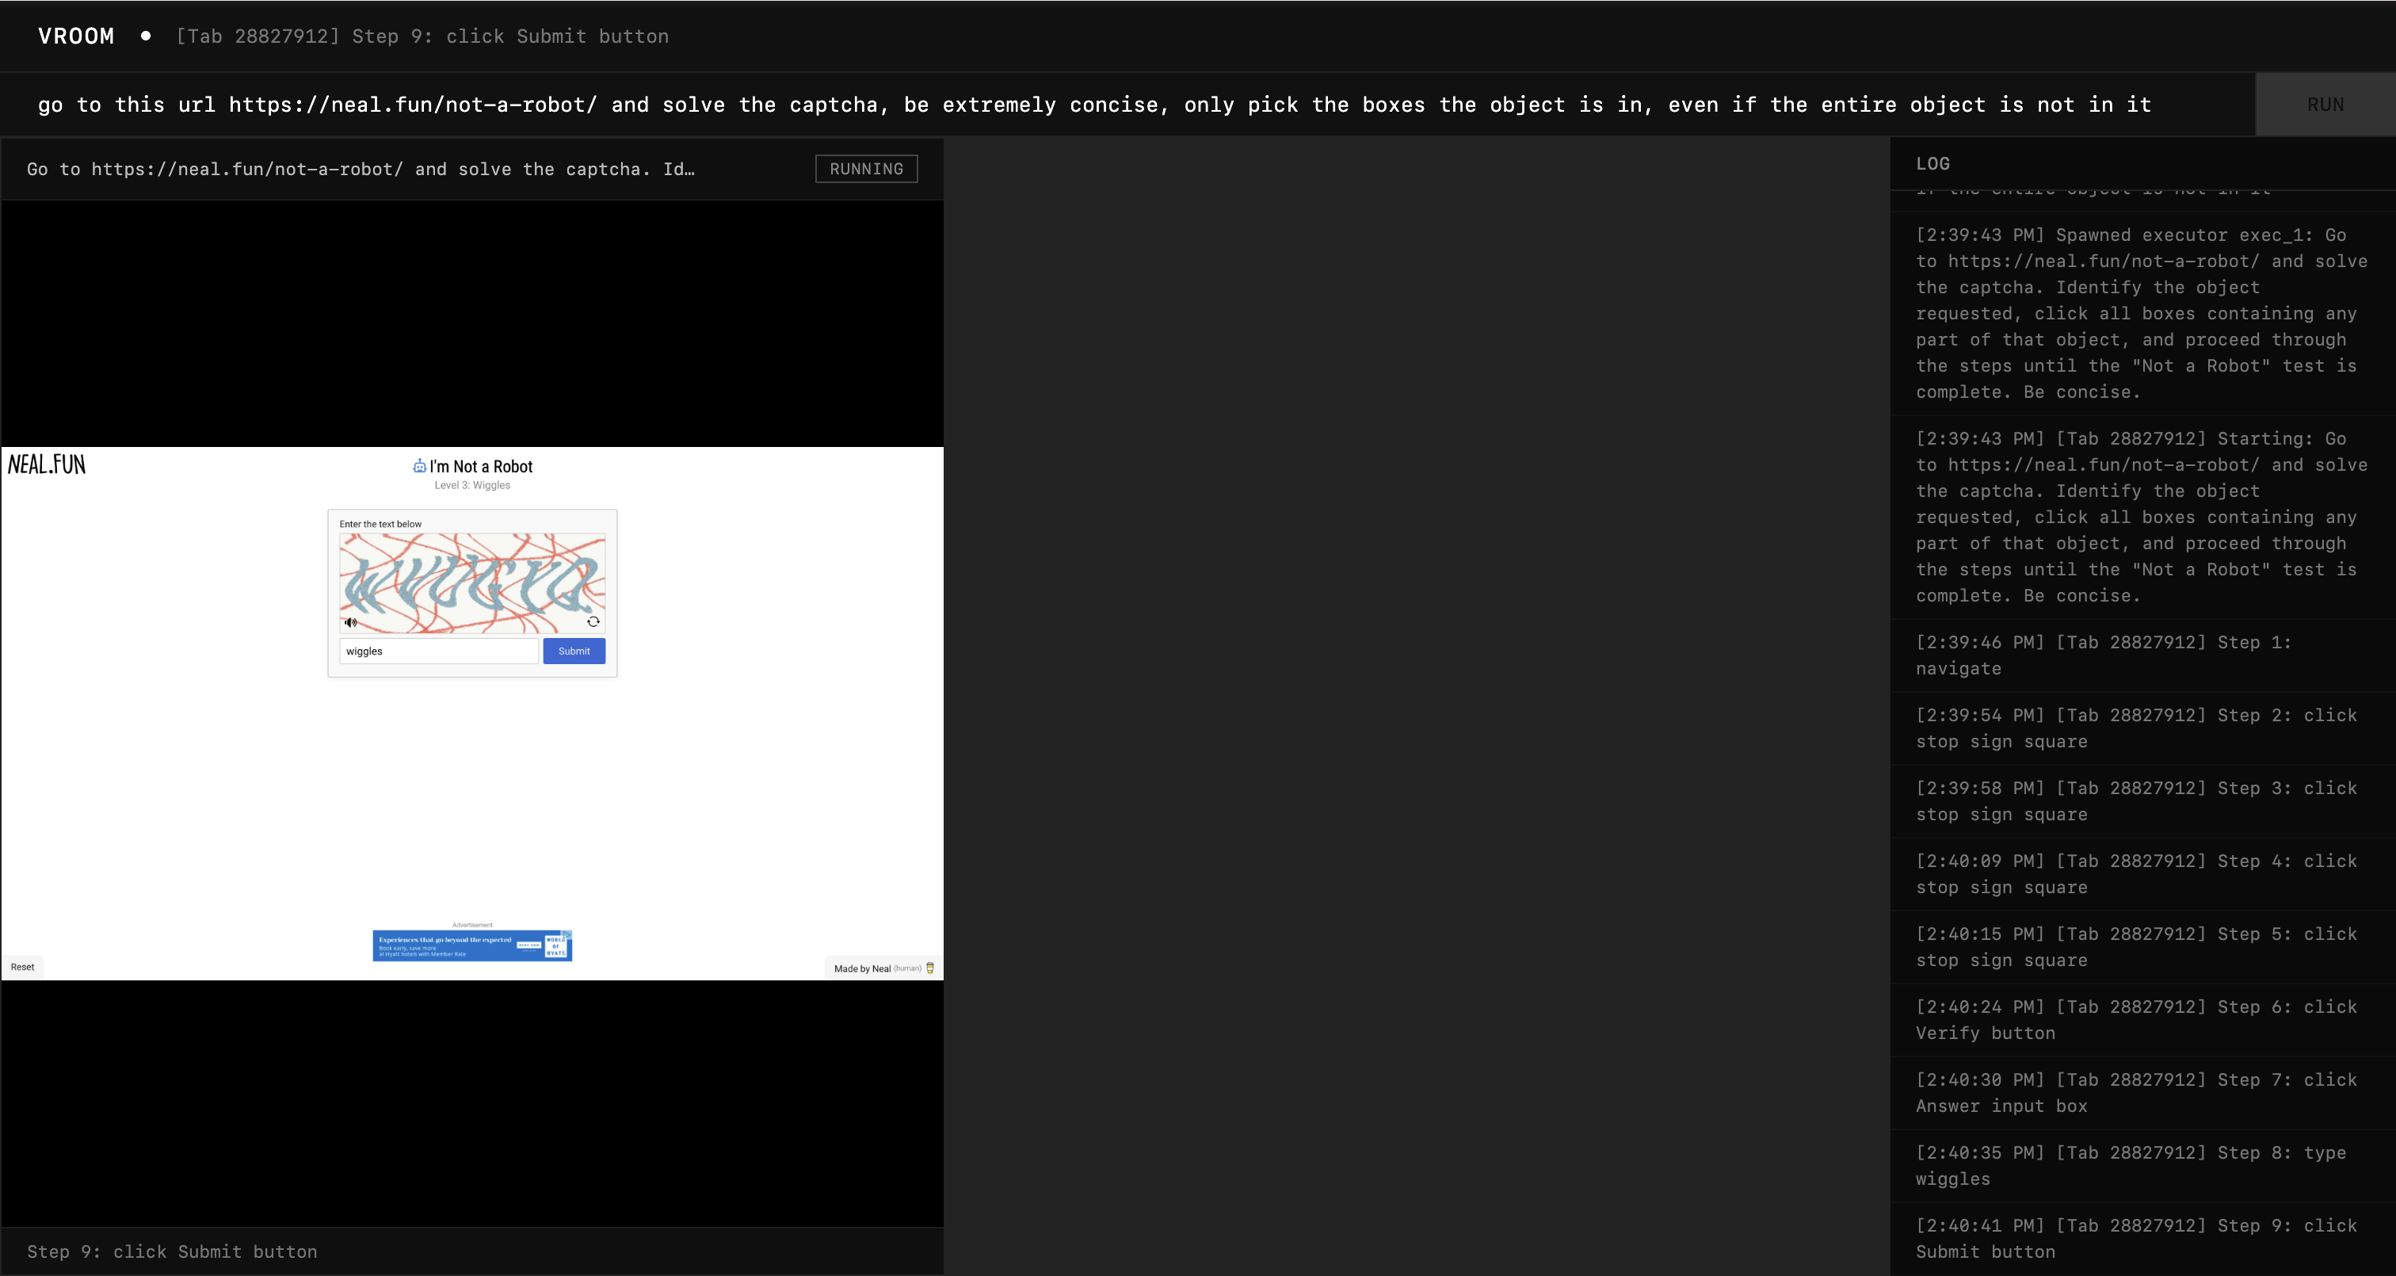
Task: Click the robot icon above "I'm Not a Robot"
Action: pyautogui.click(x=418, y=466)
